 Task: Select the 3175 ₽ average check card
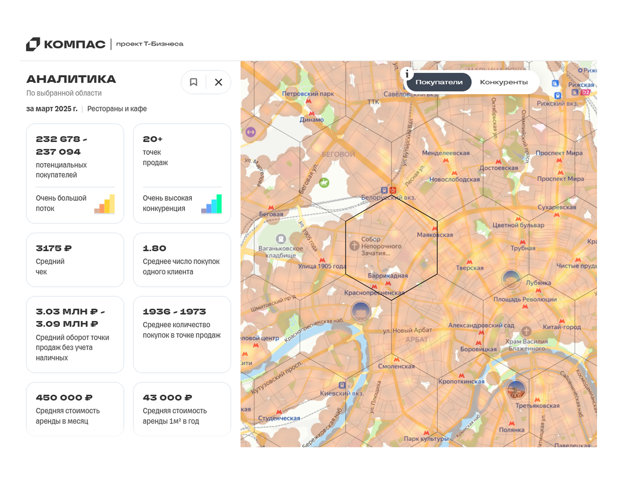pyautogui.click(x=75, y=260)
